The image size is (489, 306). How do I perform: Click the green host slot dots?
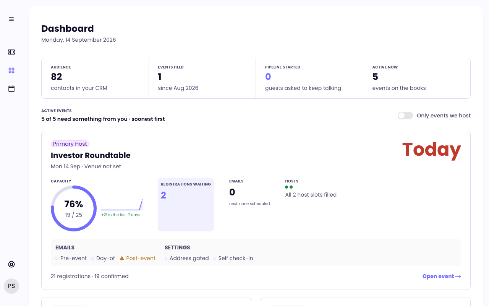[289, 187]
